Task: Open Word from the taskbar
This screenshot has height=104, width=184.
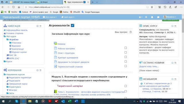Action: 76,101
